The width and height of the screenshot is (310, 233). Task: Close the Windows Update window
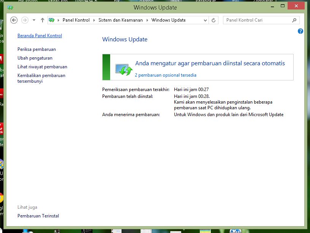point(296,6)
